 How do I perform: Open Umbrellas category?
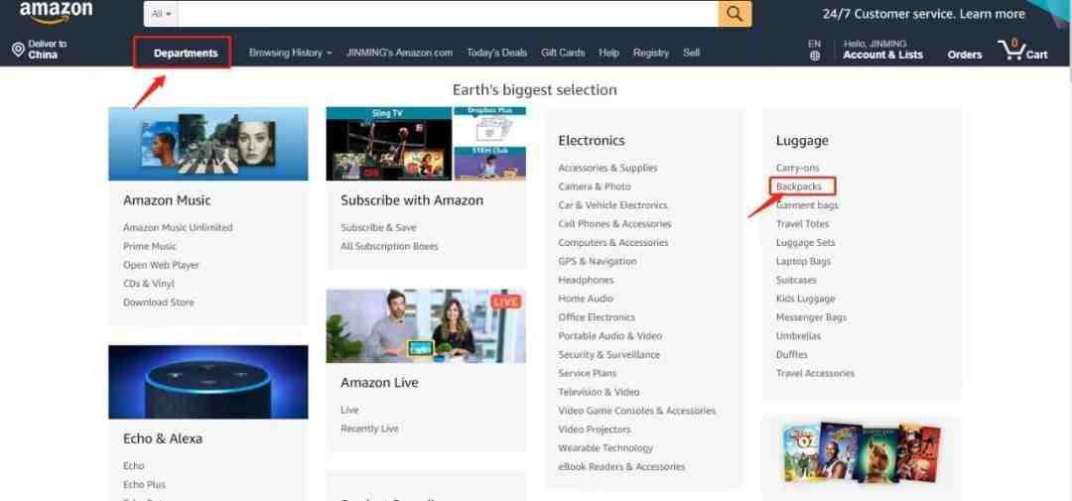click(798, 336)
